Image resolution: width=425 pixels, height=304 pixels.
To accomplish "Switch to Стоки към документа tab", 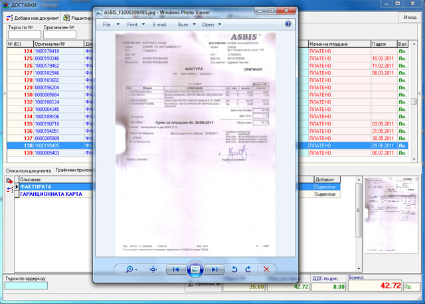I will coord(29,171).
